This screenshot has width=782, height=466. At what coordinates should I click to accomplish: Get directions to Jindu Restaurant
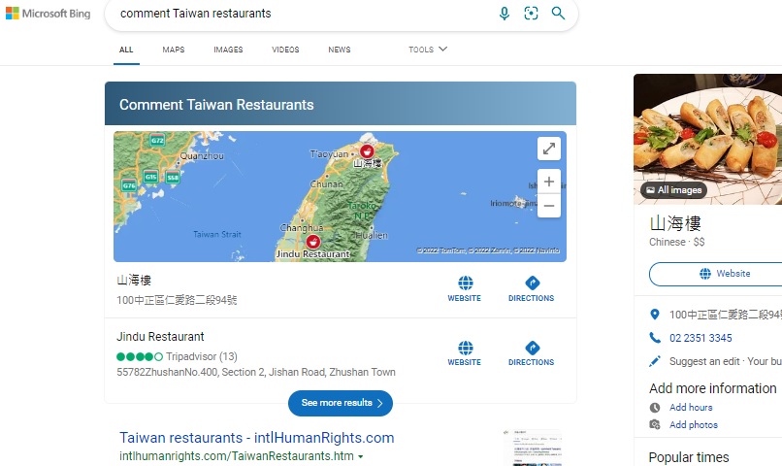(531, 353)
